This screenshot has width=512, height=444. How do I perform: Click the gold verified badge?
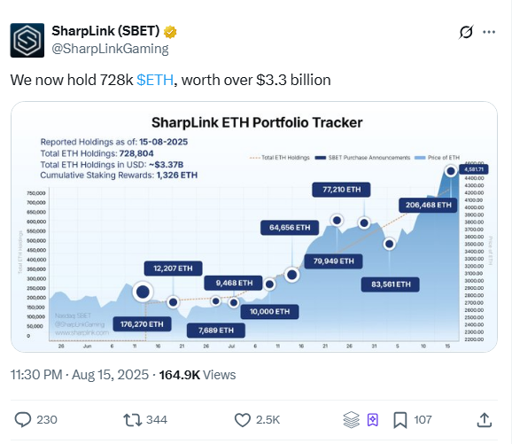click(170, 32)
